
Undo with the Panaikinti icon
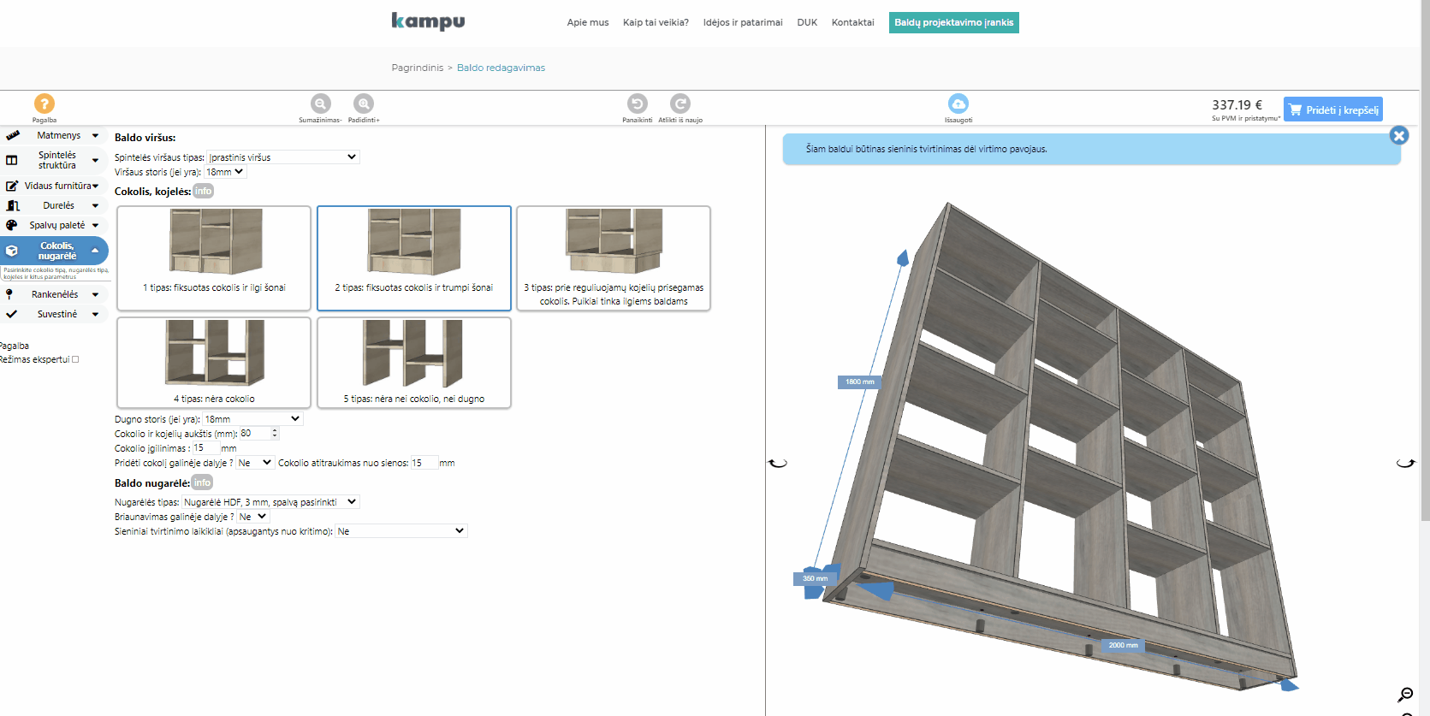(x=637, y=104)
